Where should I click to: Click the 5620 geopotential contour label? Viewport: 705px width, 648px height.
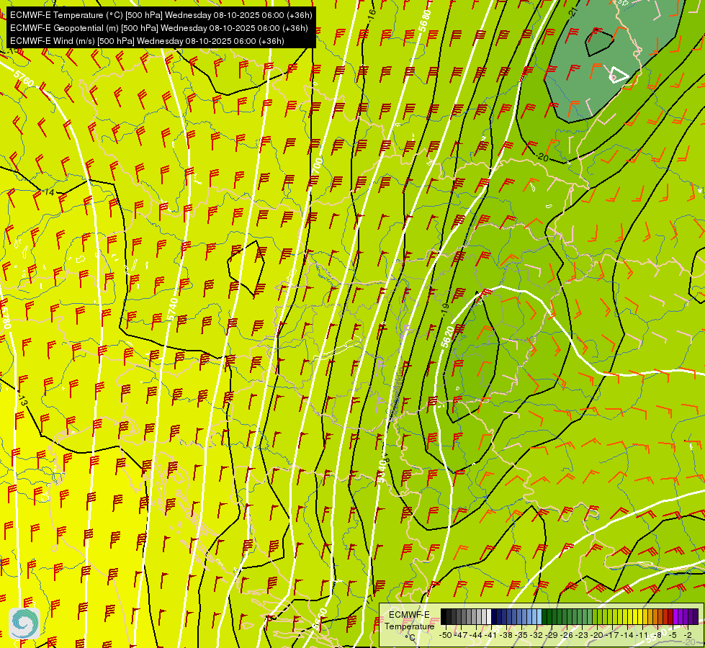point(448,337)
